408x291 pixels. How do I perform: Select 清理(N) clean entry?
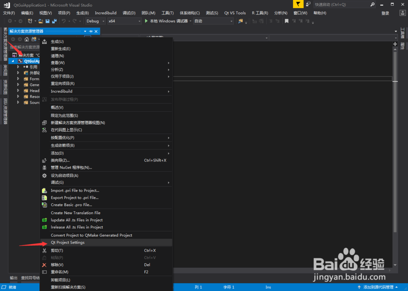[106, 56]
